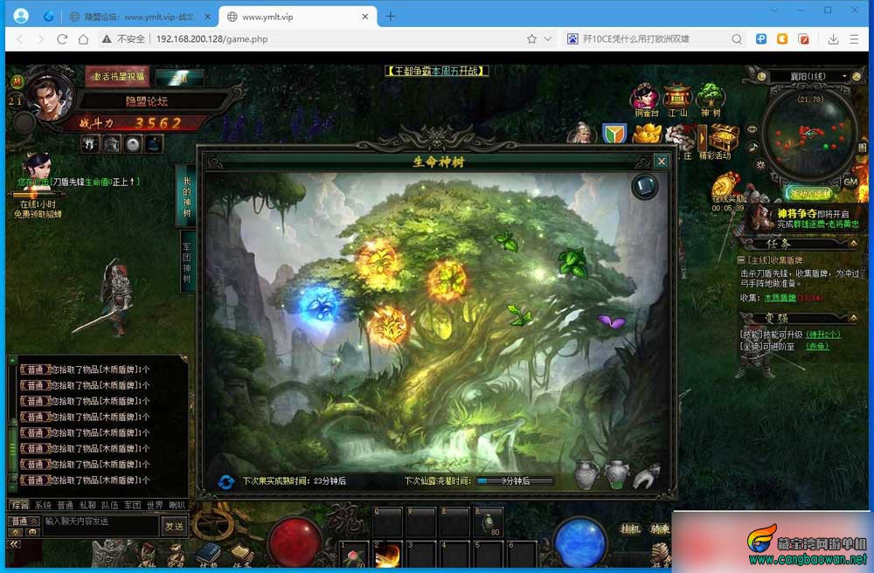874x573 pixels.
Task: Click the book icon in tree window
Action: click(x=644, y=186)
